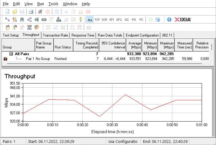Viewport: 216px width, 145px height.
Task: Click the Pair 1 bar chart icon
Action: (5, 59)
